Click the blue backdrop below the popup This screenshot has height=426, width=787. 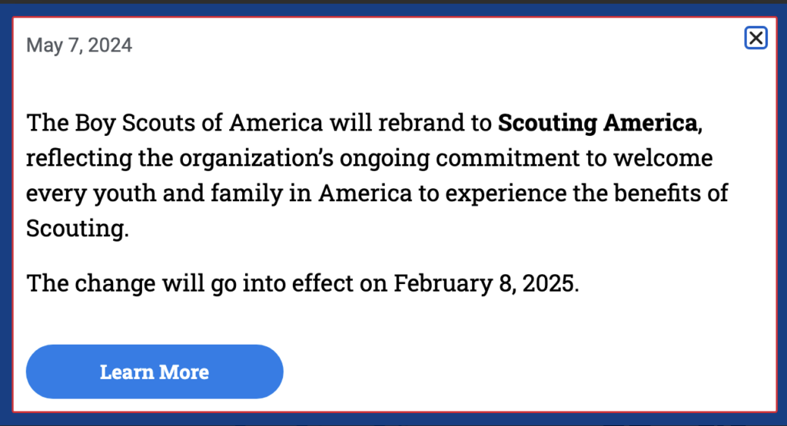(393, 419)
